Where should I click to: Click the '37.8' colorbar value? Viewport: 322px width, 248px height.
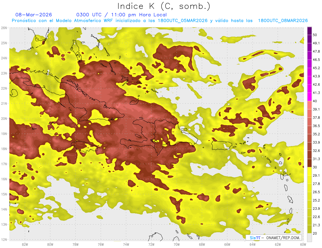click(x=316, y=118)
